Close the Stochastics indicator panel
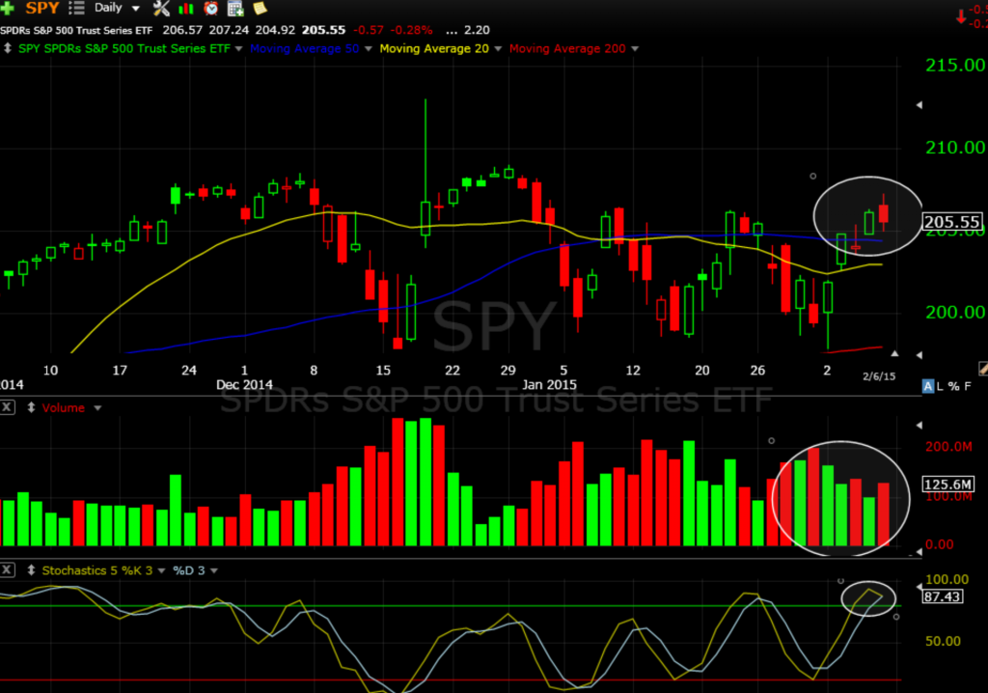 pyautogui.click(x=7, y=570)
